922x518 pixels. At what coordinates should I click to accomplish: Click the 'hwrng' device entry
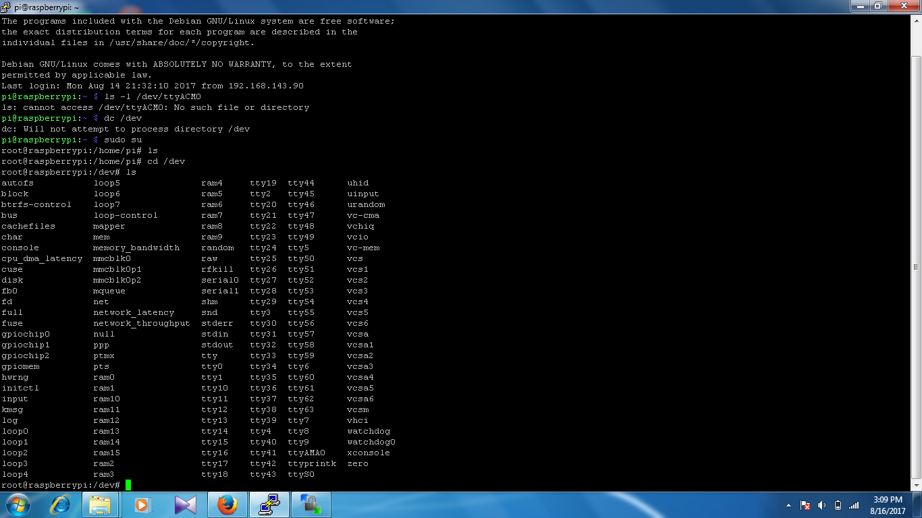pyautogui.click(x=15, y=377)
